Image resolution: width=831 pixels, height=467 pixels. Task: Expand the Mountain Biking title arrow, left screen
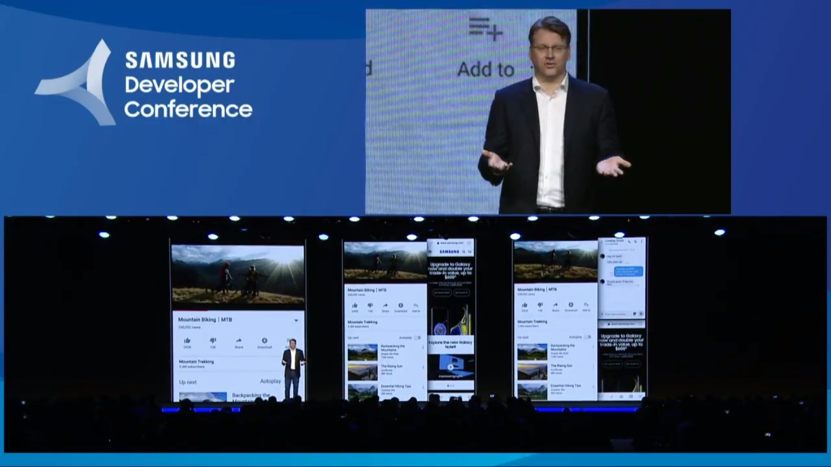point(296,320)
